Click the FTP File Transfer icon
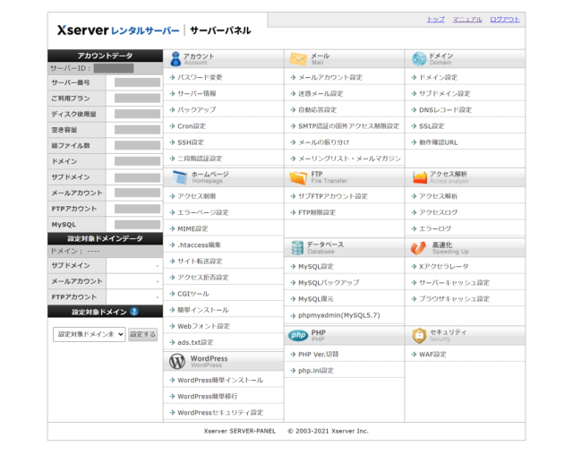 coord(297,177)
